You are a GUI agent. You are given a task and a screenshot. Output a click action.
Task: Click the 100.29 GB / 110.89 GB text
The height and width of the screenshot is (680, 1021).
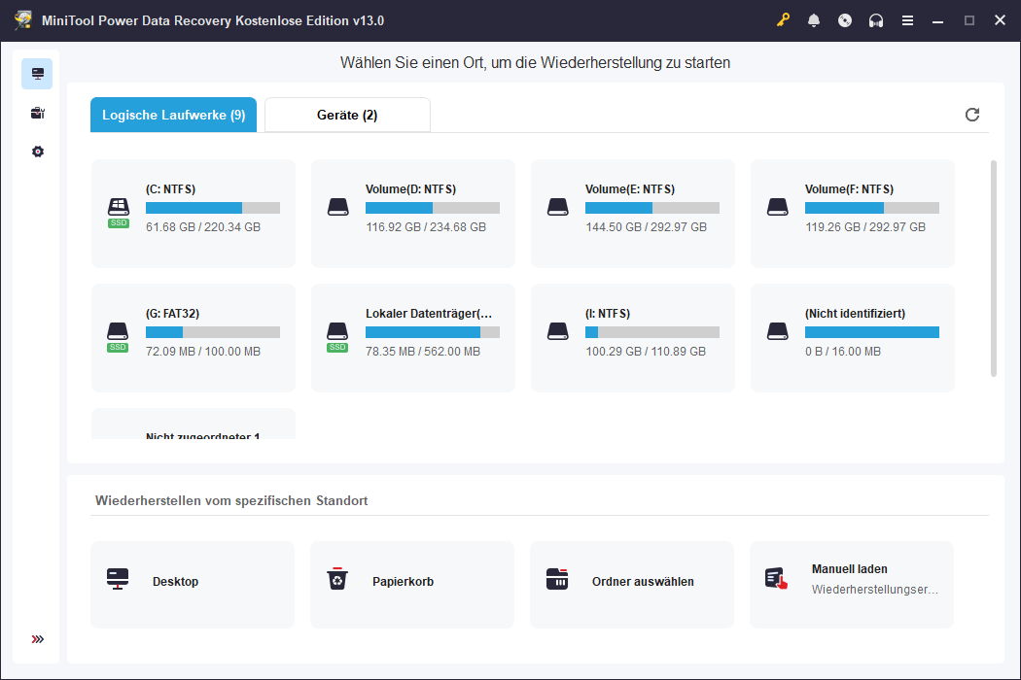[x=646, y=352]
